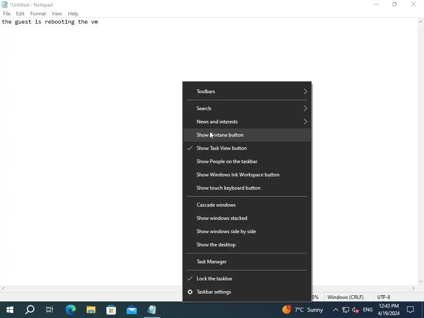This screenshot has width=424, height=318.
Task: Click the Notepad icon in the title bar
Action: click(x=4, y=5)
